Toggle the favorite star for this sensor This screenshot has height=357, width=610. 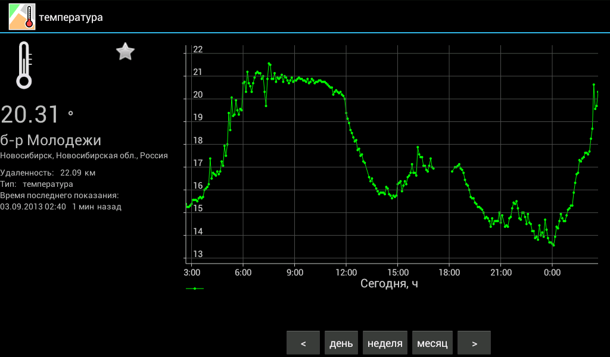point(125,52)
